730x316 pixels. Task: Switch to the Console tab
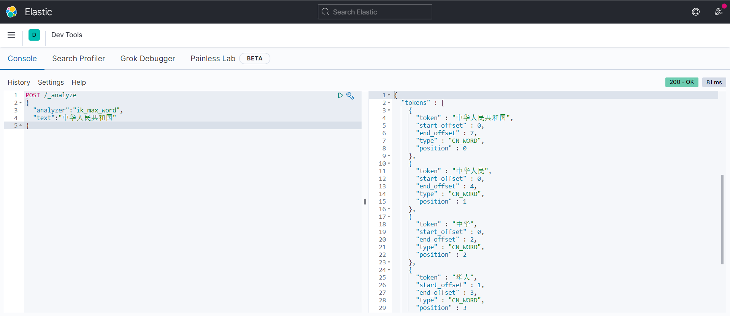tap(22, 58)
